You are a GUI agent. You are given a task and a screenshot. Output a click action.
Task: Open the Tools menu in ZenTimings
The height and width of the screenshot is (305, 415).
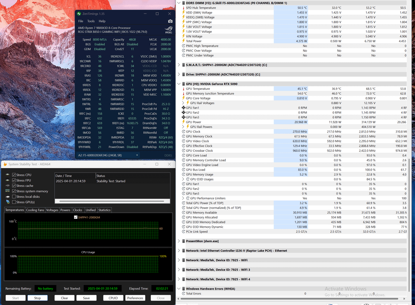(91, 21)
